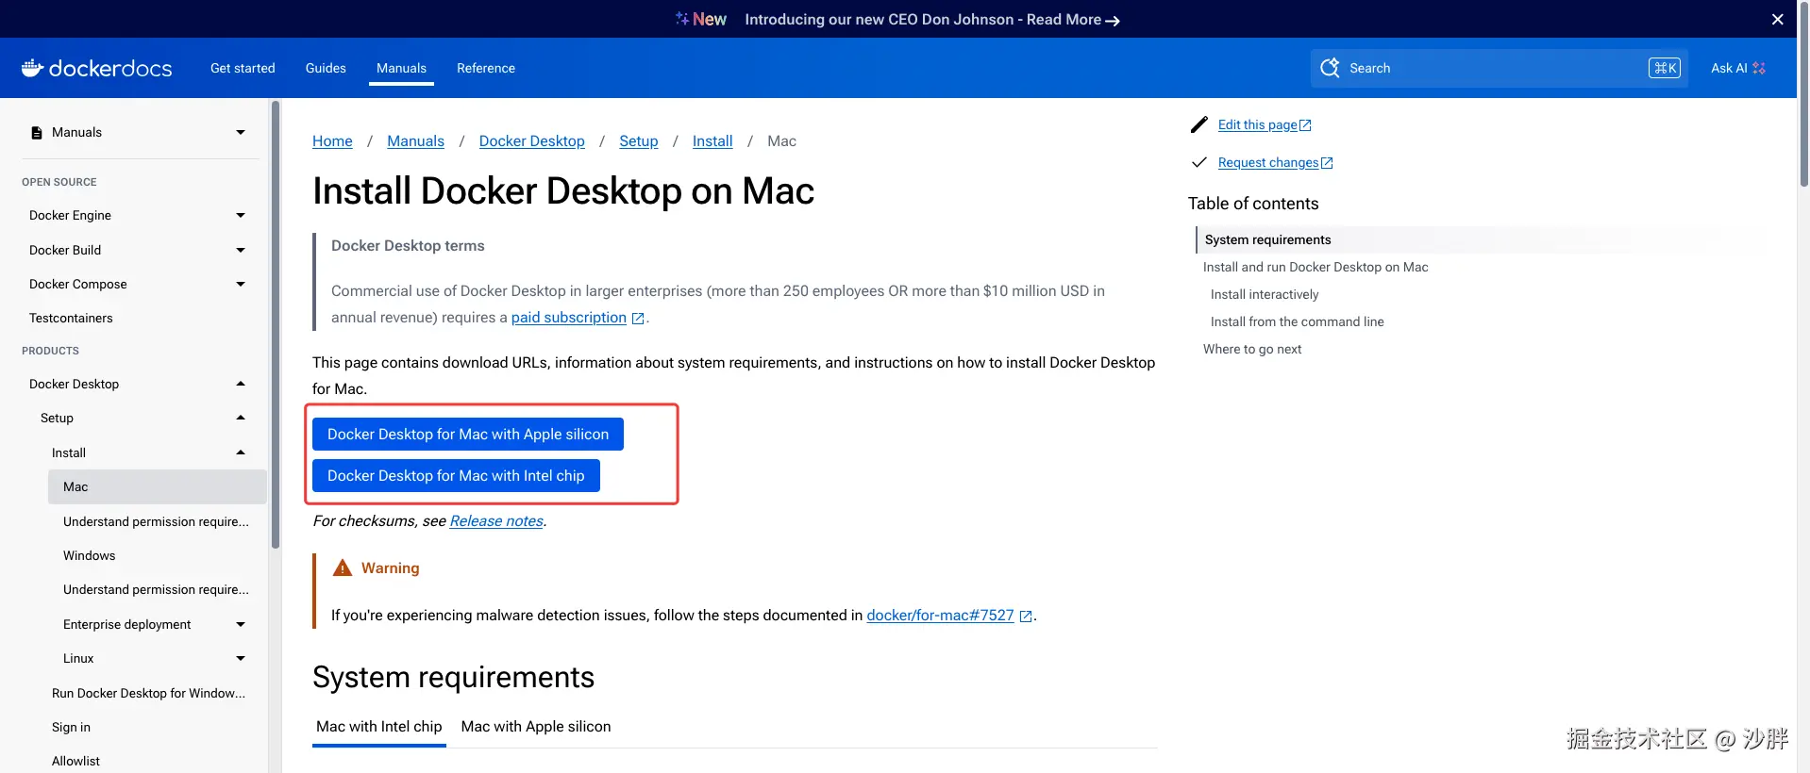
Task: Open Sign in sidebar item
Action: click(x=71, y=727)
